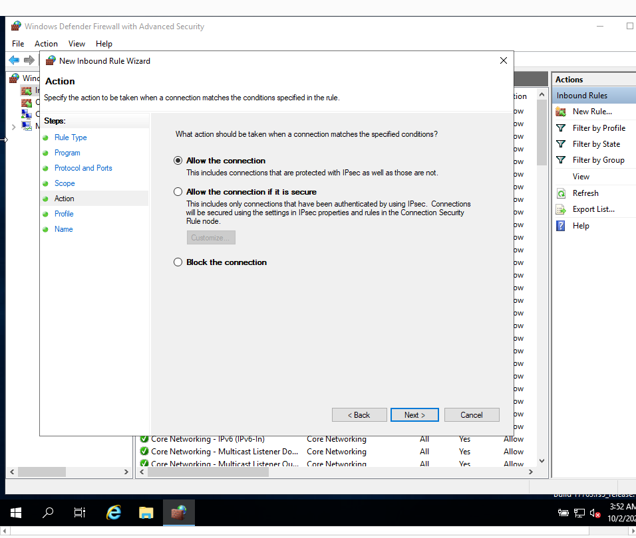This screenshot has height=538, width=636.
Task: Close the New Inbound Rule Wizard dialog
Action: (x=504, y=60)
